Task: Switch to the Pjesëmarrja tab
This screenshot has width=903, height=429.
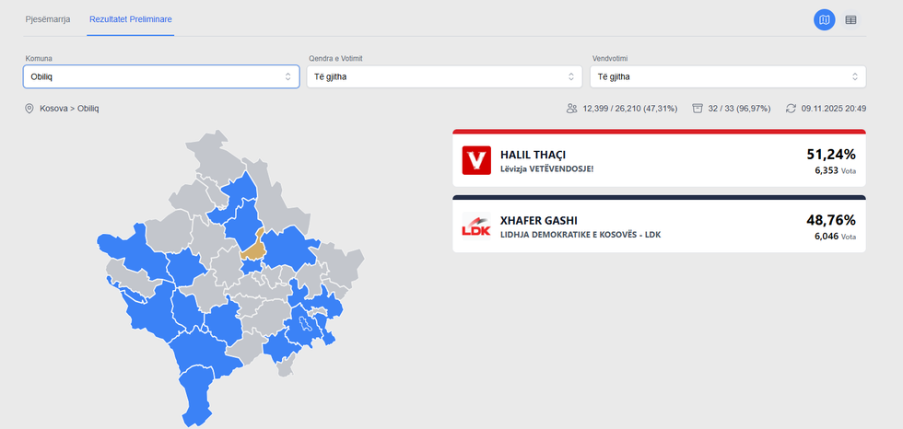Action: 48,19
